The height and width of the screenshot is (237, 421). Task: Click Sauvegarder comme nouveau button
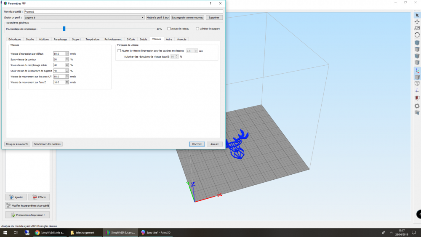coord(188,17)
